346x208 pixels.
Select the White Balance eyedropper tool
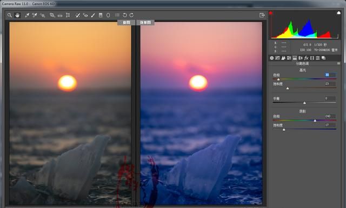tap(27, 15)
